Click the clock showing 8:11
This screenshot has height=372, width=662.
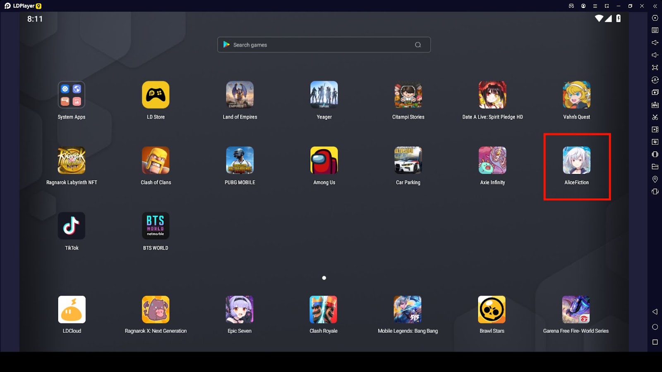[35, 19]
